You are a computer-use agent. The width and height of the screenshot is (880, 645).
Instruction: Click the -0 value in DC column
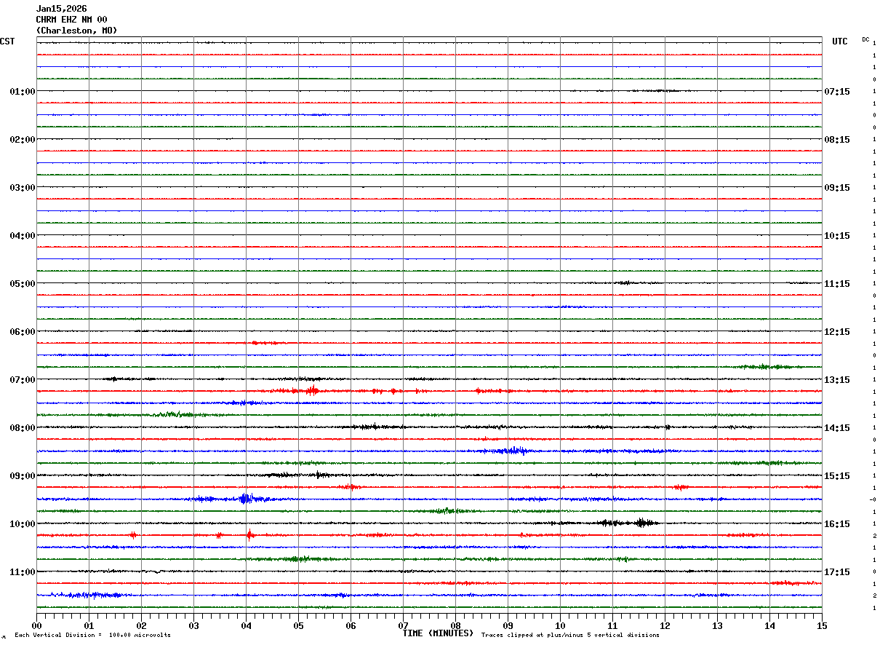873,499
